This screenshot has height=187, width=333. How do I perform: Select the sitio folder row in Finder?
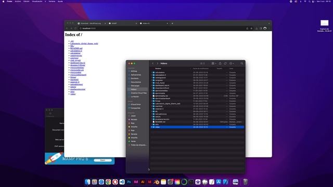tap(197, 125)
